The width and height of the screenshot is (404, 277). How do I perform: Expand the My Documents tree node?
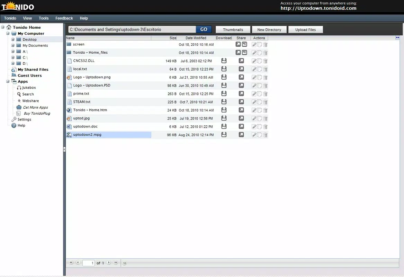coord(12,45)
